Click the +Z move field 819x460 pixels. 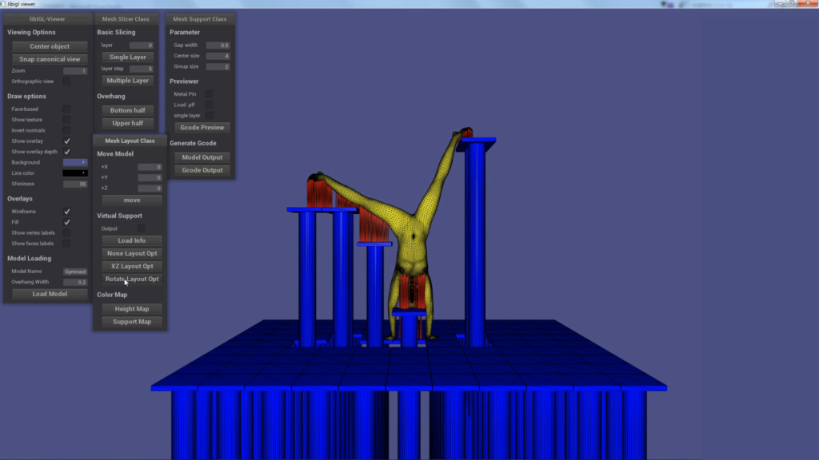pos(150,188)
